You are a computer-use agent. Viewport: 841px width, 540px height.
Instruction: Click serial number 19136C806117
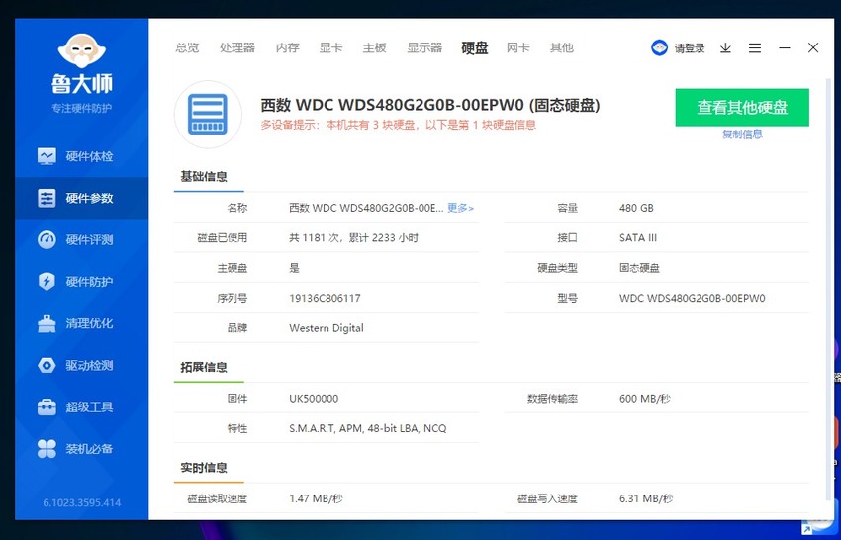(325, 298)
